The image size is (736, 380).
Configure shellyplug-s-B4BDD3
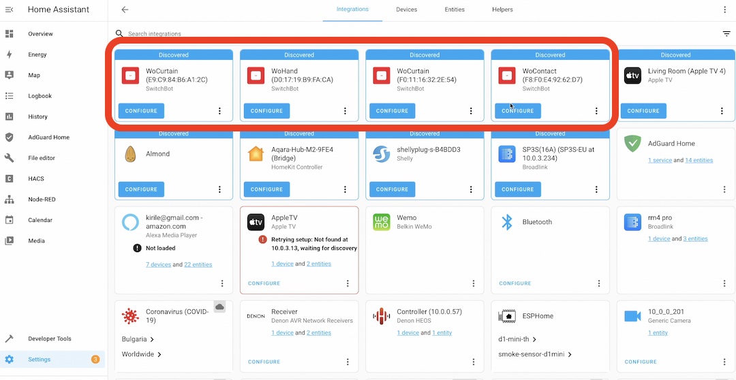(393, 189)
